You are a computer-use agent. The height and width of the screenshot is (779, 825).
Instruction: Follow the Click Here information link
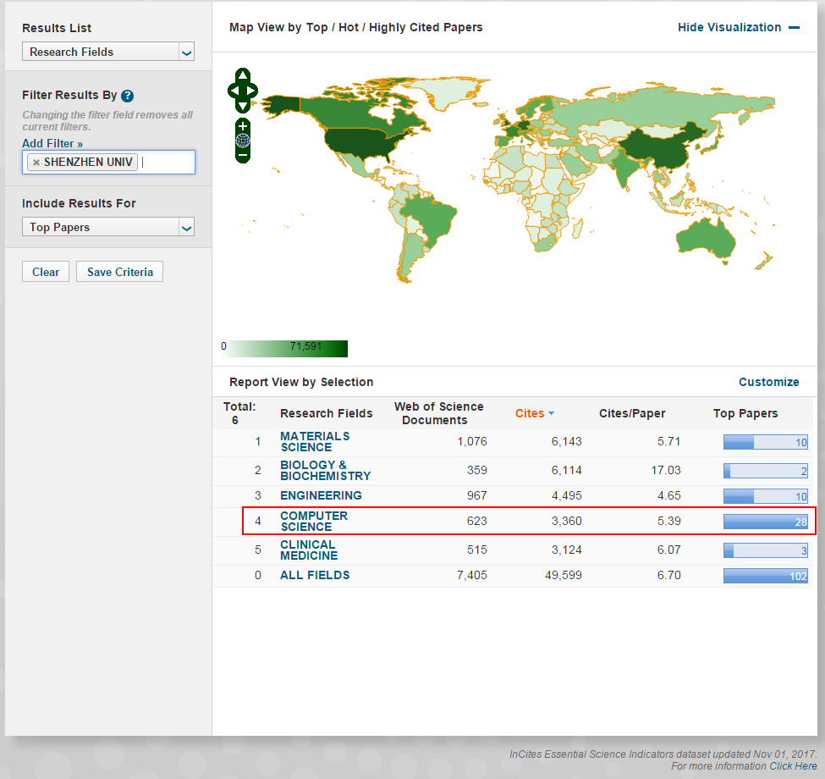(x=793, y=766)
